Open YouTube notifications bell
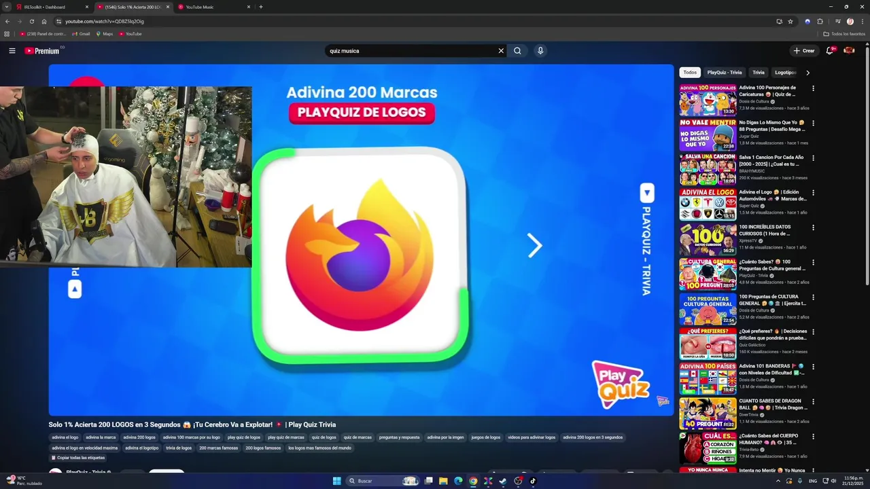The height and width of the screenshot is (489, 870). [x=830, y=50]
